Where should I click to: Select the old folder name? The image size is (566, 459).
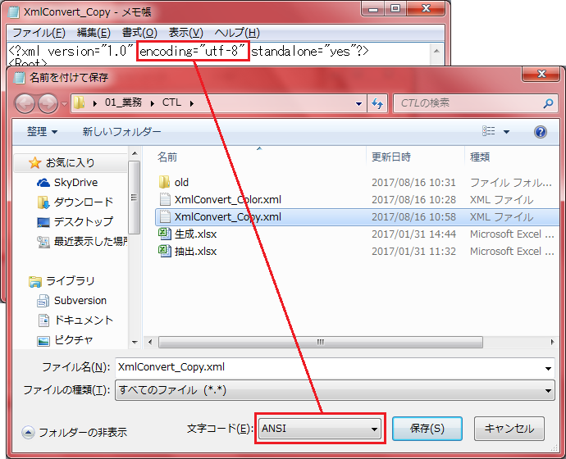point(181,183)
